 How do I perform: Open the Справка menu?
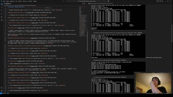click(35, 1)
